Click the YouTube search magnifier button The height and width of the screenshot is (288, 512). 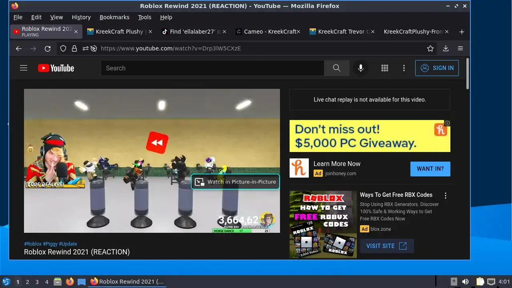click(337, 68)
